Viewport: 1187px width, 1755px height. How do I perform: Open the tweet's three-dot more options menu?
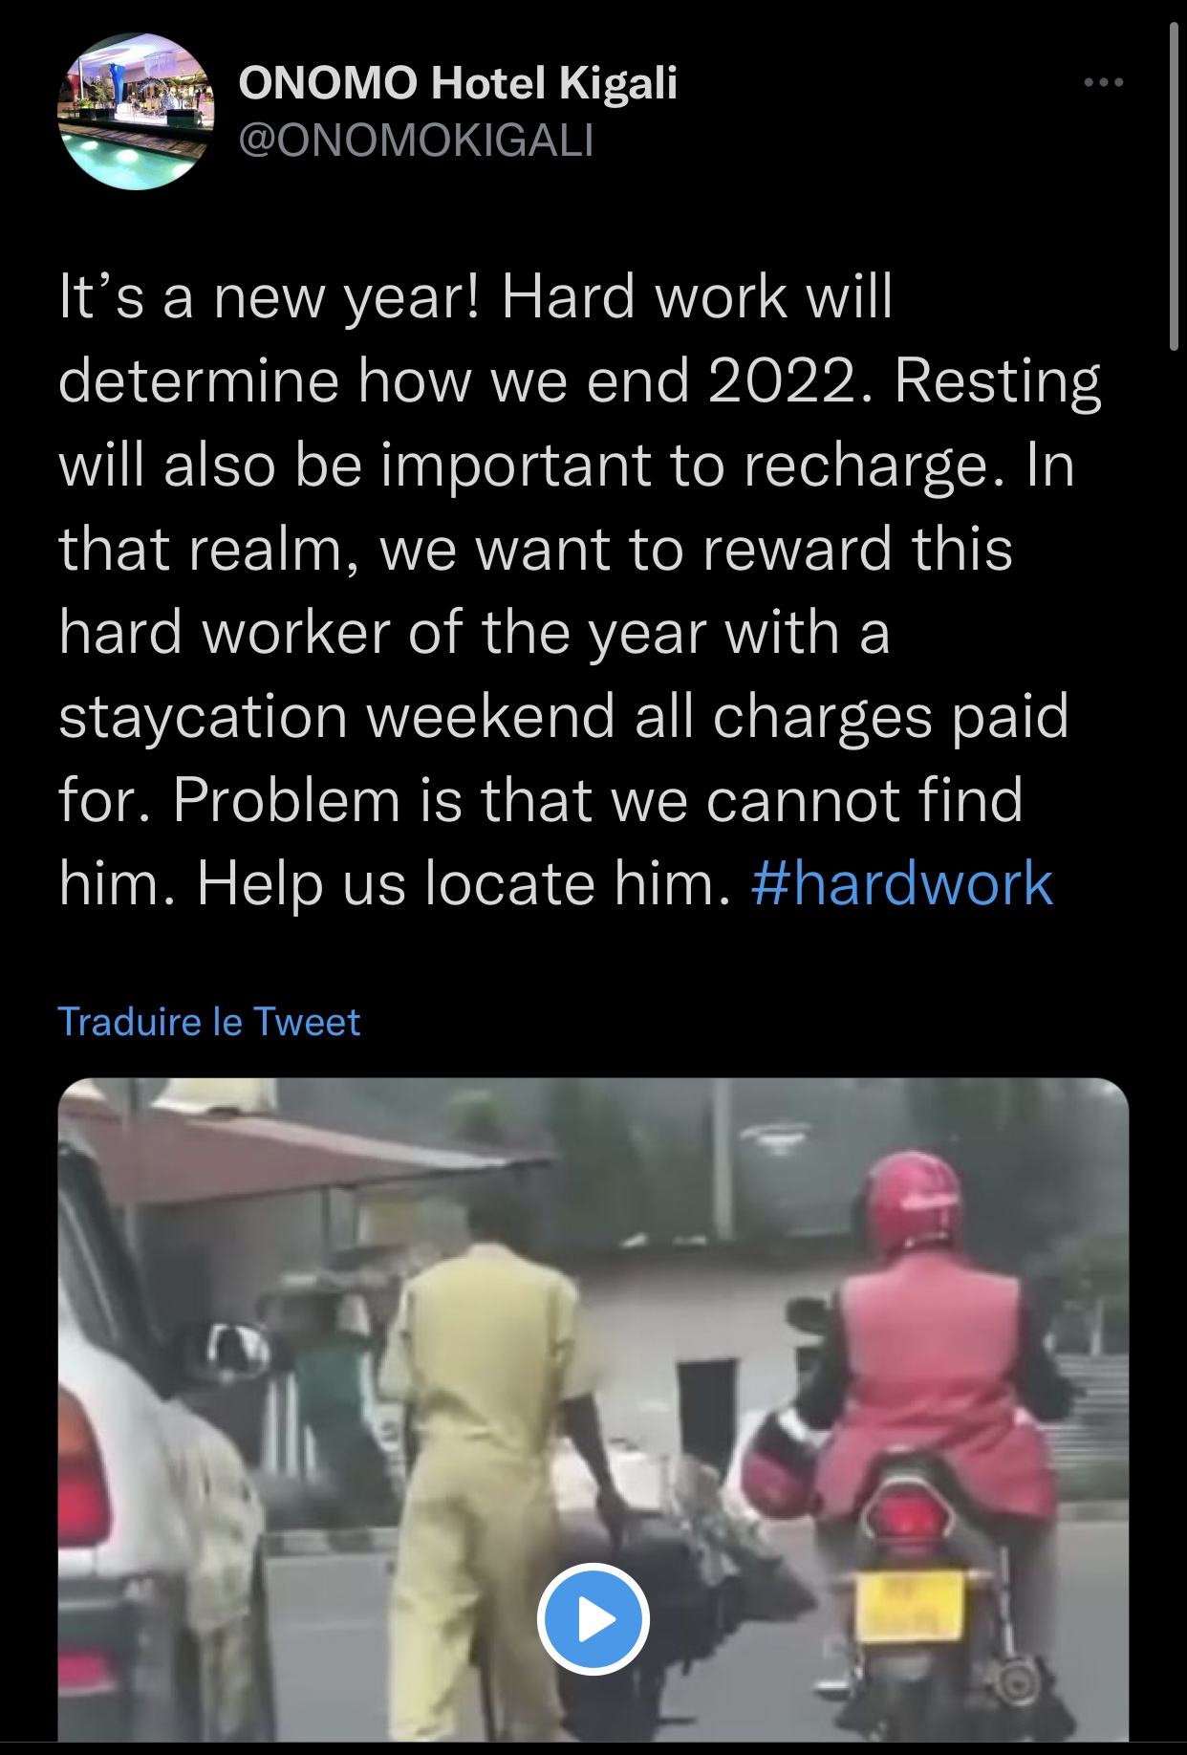point(1104,83)
